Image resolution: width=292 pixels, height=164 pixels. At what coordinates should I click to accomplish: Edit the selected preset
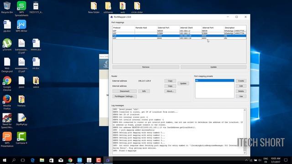tap(241, 86)
